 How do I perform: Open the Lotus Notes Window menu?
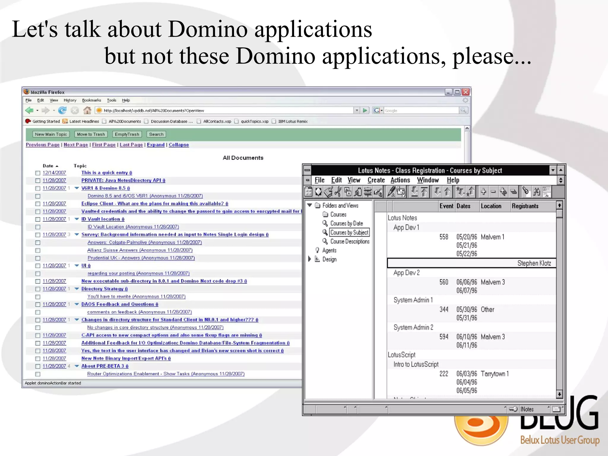(x=428, y=180)
